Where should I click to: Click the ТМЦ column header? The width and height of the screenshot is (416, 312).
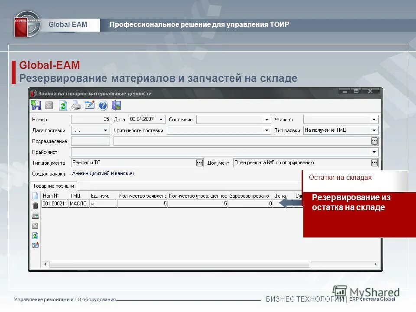[x=79, y=196]
